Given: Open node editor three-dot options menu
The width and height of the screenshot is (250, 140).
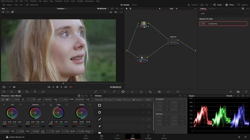Looking at the screenshot, I should 195,9.
